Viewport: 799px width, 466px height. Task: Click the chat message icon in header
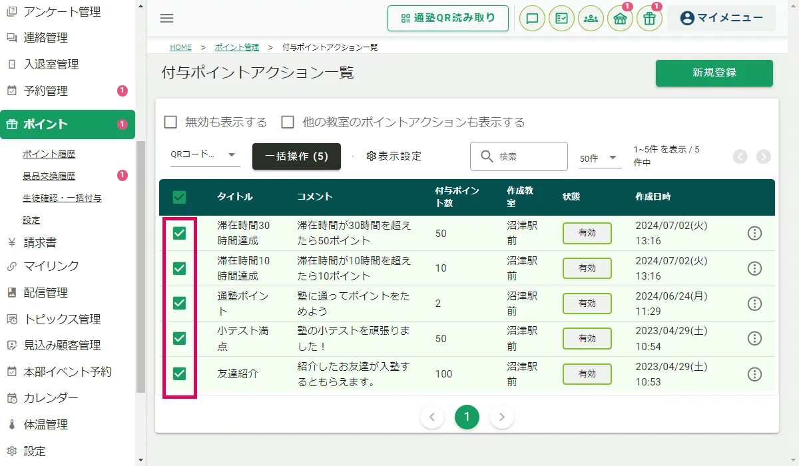(532, 18)
